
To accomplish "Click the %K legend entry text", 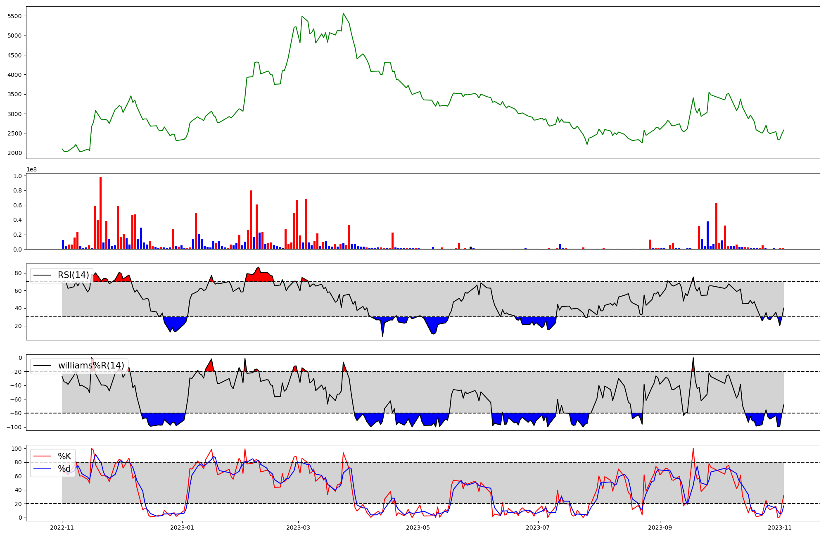I will 64,456.
